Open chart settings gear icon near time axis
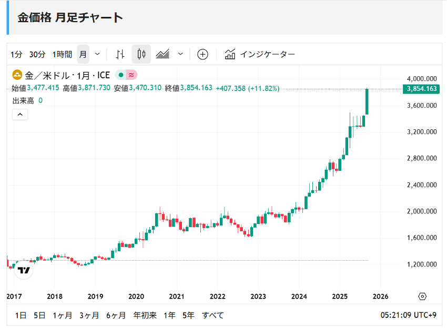 [422, 296]
